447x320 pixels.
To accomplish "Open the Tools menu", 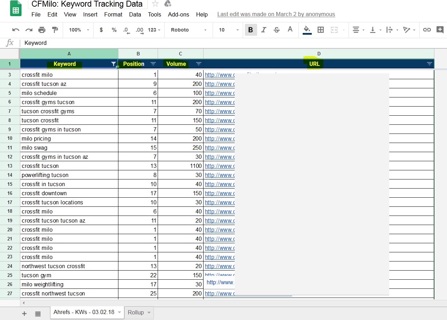I will pos(154,14).
